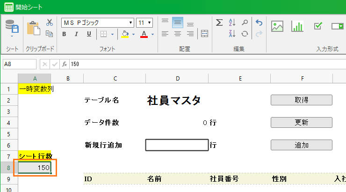Sort descending Z to A

click(x=232, y=34)
